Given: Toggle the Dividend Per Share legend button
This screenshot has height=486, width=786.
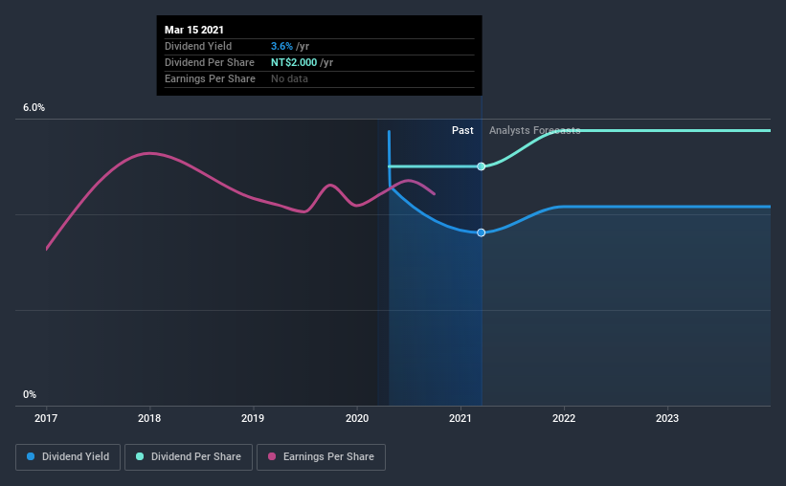Looking at the screenshot, I should tap(189, 457).
